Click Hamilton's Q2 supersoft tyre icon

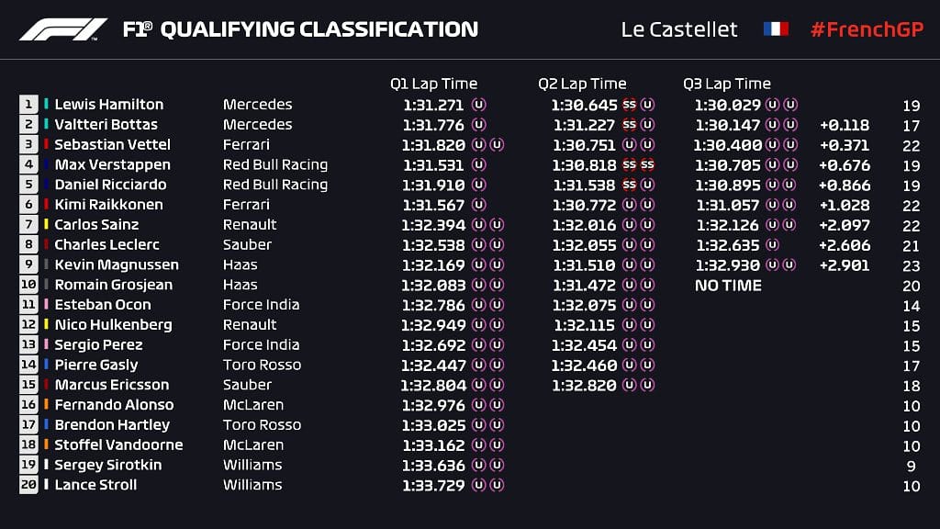coord(629,105)
